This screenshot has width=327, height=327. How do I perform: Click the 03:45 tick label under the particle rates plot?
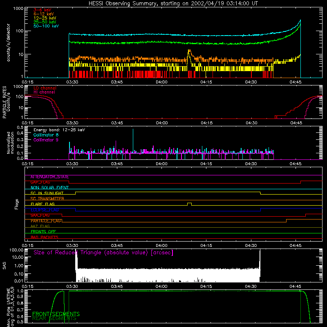point(117,123)
